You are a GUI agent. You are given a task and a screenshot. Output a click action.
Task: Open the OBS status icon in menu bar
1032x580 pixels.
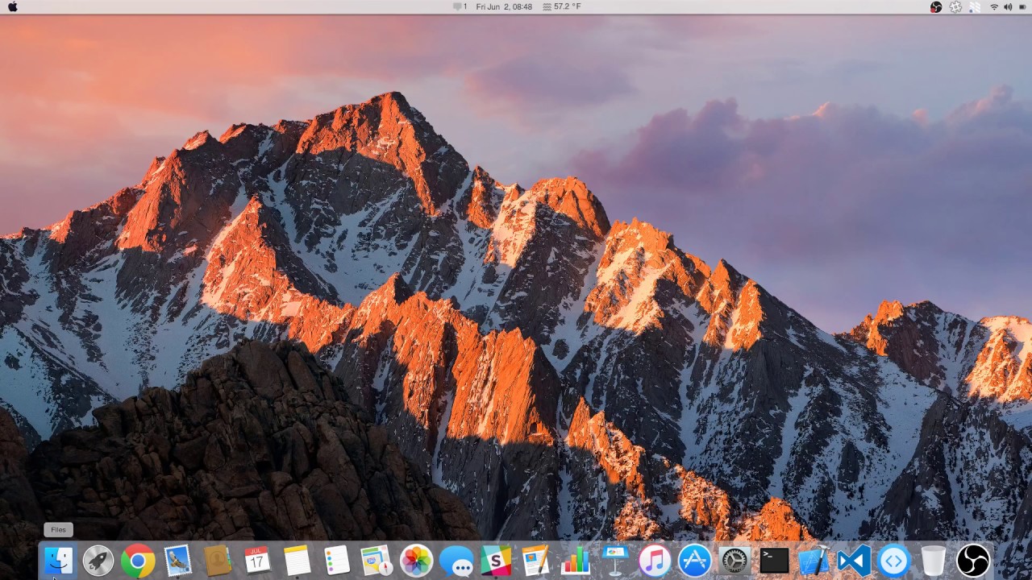(x=936, y=6)
